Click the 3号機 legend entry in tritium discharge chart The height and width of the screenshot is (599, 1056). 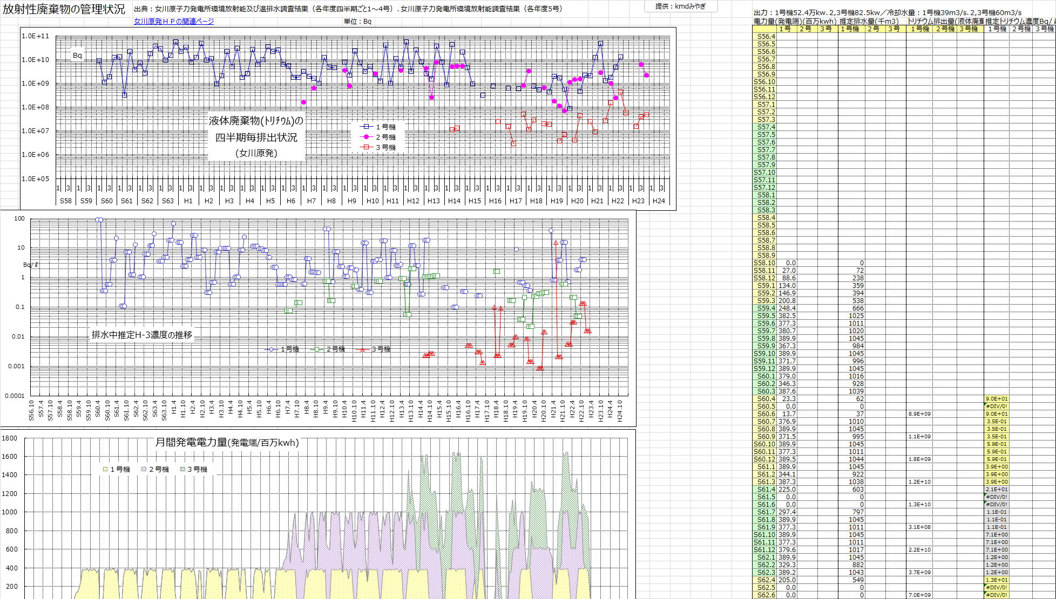coord(378,147)
